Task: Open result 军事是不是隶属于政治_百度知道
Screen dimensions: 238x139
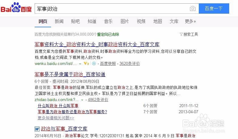Action: (70, 74)
